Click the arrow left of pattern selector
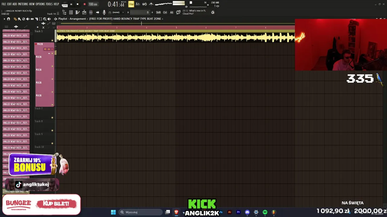This screenshot has height=217, width=387. click(x=128, y=12)
